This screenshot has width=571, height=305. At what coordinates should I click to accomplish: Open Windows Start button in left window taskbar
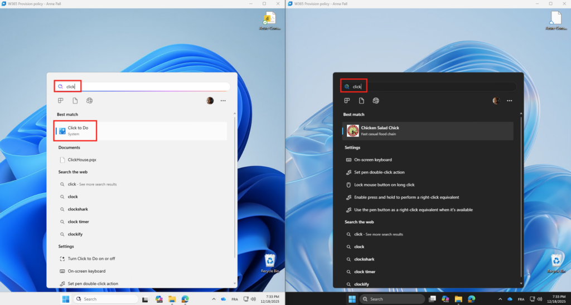click(66, 299)
